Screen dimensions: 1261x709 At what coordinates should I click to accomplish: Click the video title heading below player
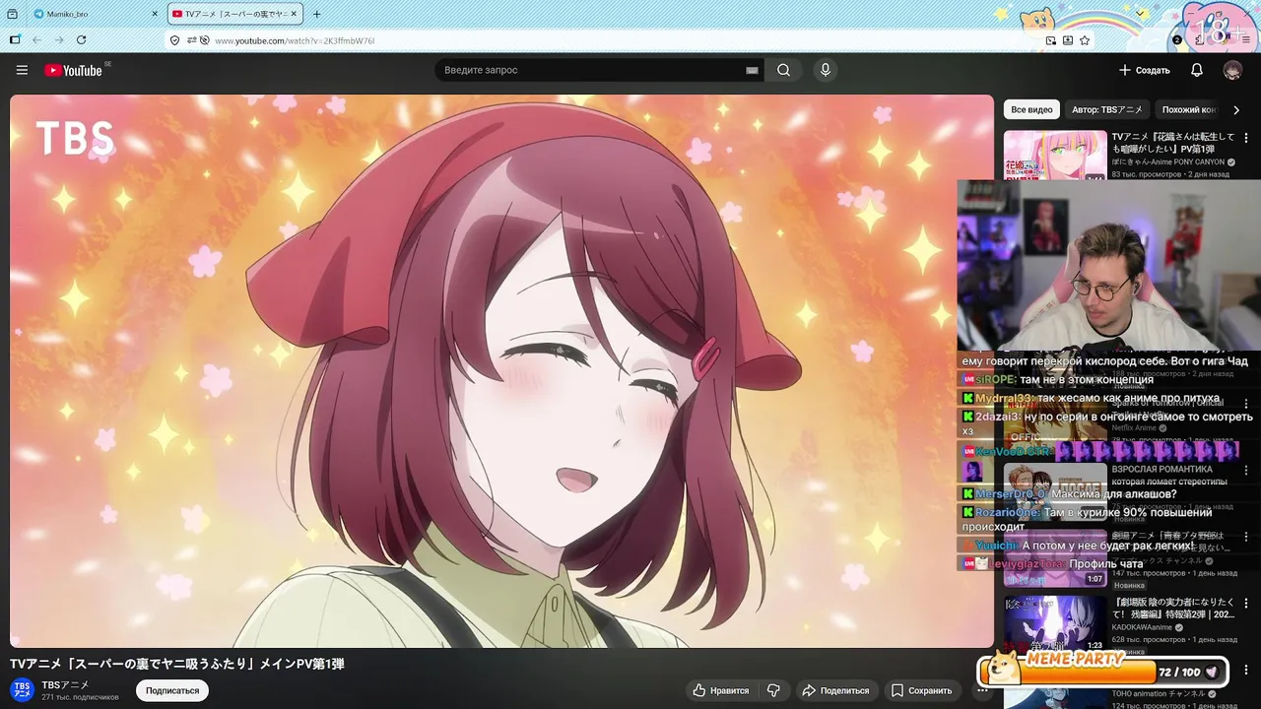point(177,664)
